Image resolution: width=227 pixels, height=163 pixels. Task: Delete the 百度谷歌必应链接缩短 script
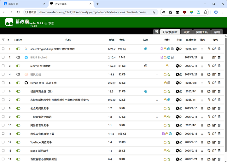click(219, 159)
